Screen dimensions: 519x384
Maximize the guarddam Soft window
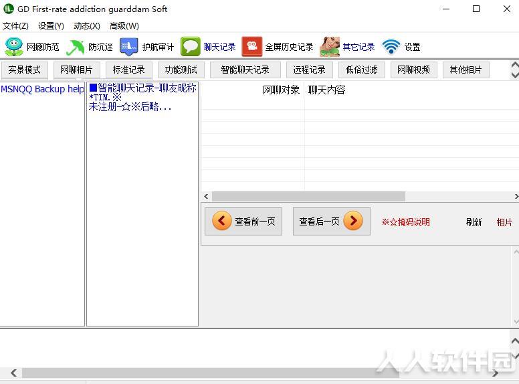click(476, 9)
